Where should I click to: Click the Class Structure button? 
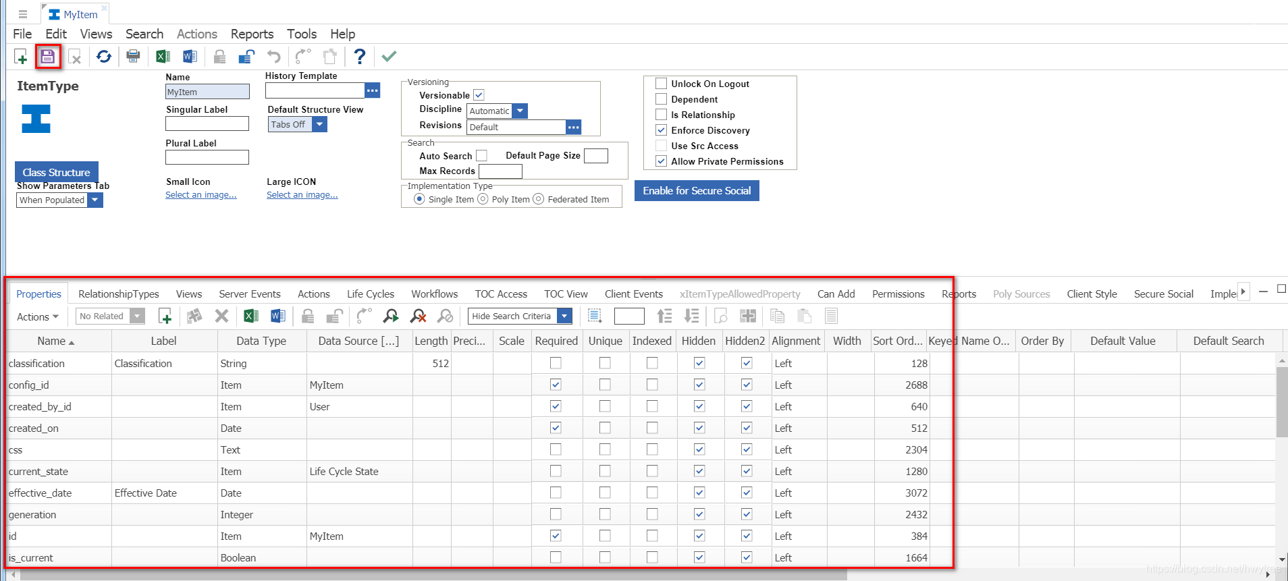click(x=57, y=172)
